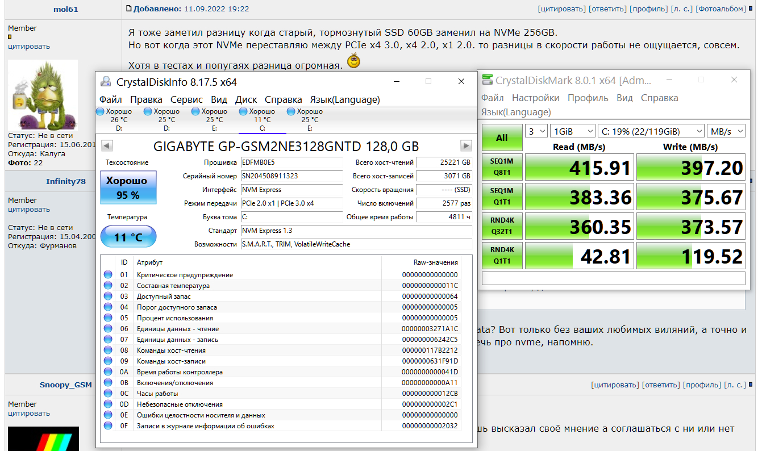Go to the next disk with the right arrow
Image resolution: width=758 pixels, height=451 pixels.
(x=466, y=146)
